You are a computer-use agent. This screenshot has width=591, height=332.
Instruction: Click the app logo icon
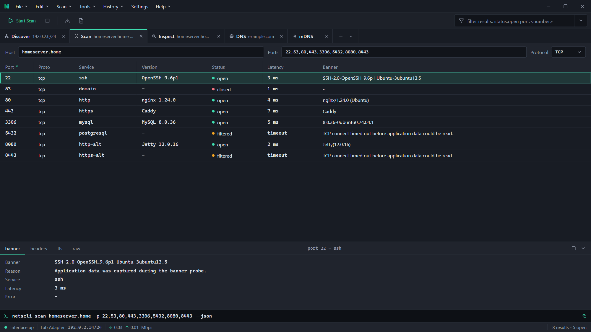click(x=7, y=6)
